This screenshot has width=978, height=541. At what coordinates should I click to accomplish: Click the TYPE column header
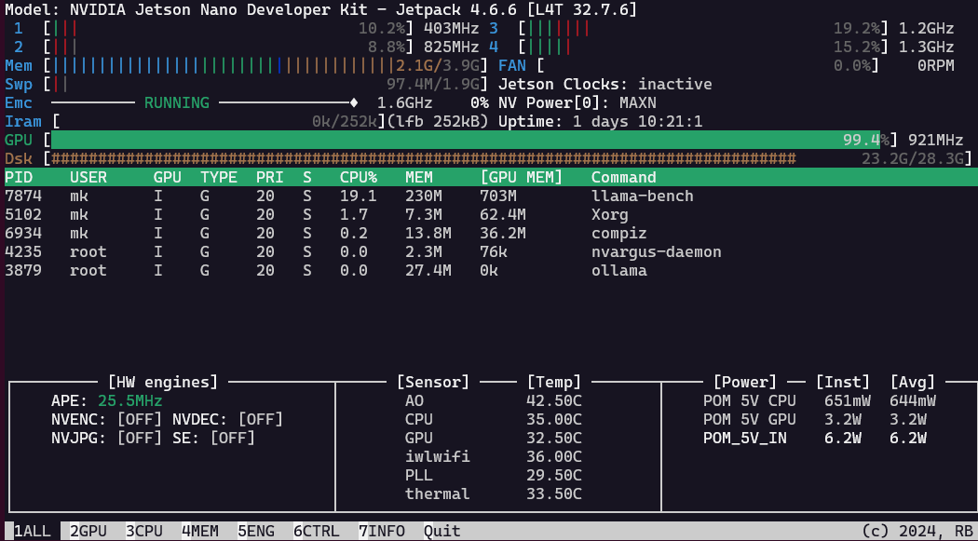point(219,177)
